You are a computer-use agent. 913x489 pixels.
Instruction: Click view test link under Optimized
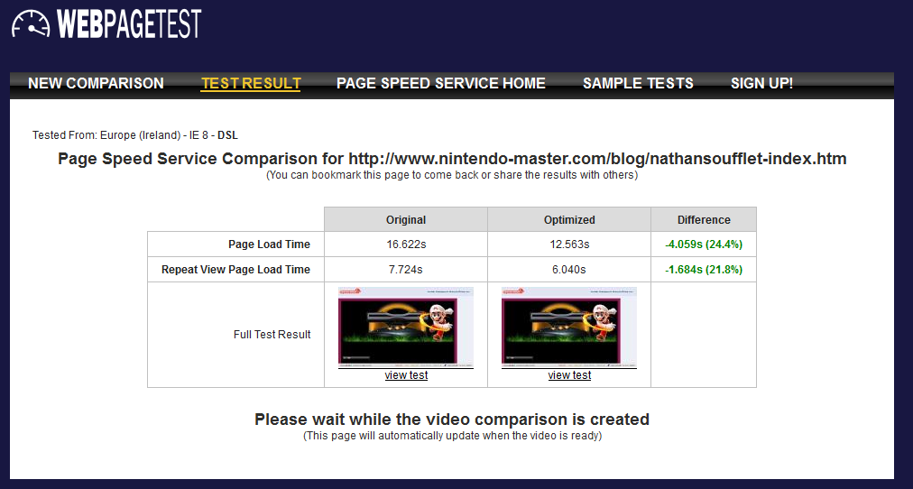pos(569,375)
